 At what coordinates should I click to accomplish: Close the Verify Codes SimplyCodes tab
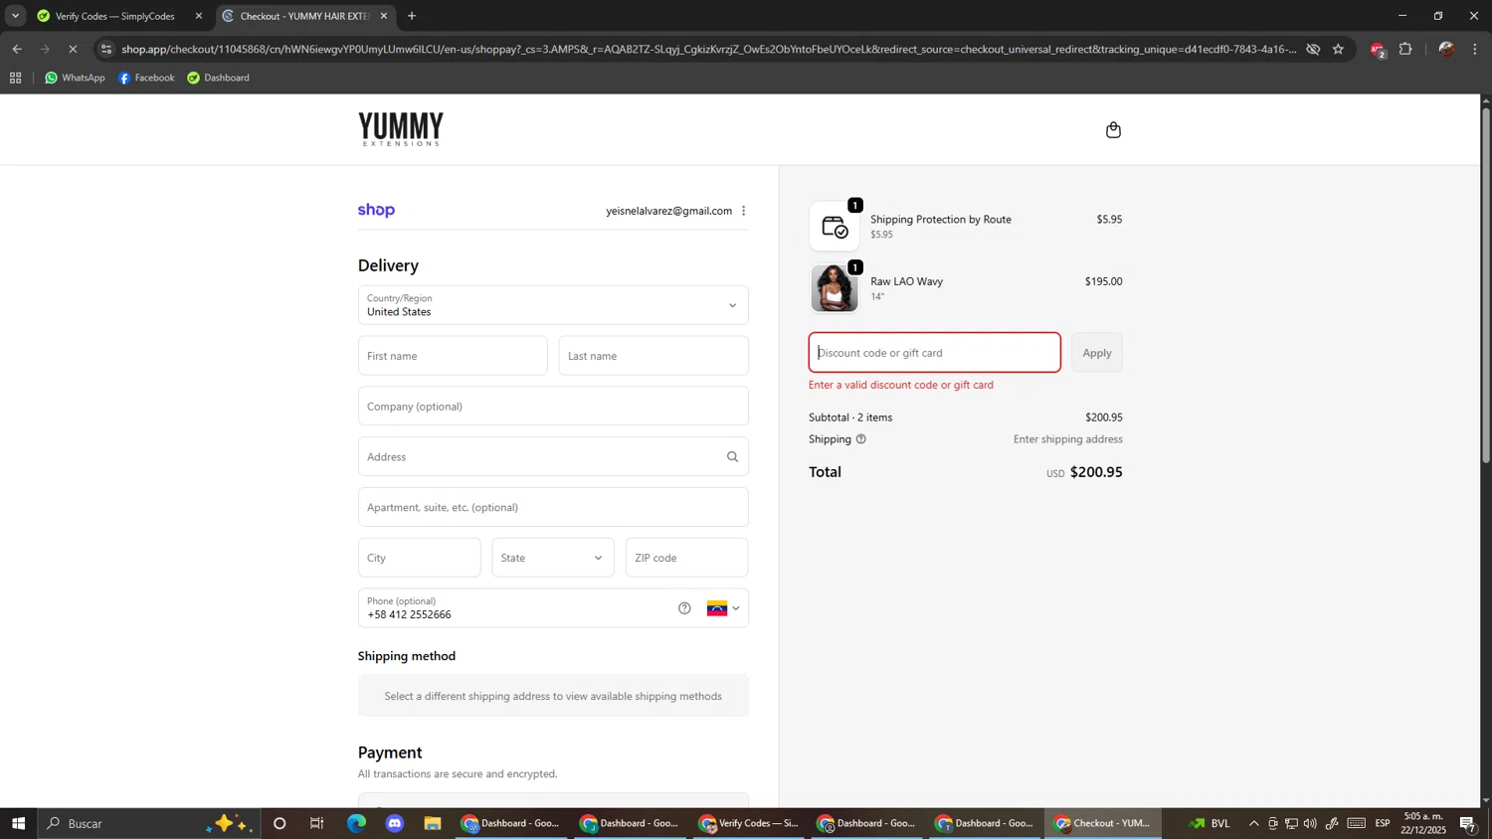[199, 16]
